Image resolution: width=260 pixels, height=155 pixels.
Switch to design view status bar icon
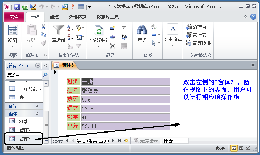pos(248,148)
